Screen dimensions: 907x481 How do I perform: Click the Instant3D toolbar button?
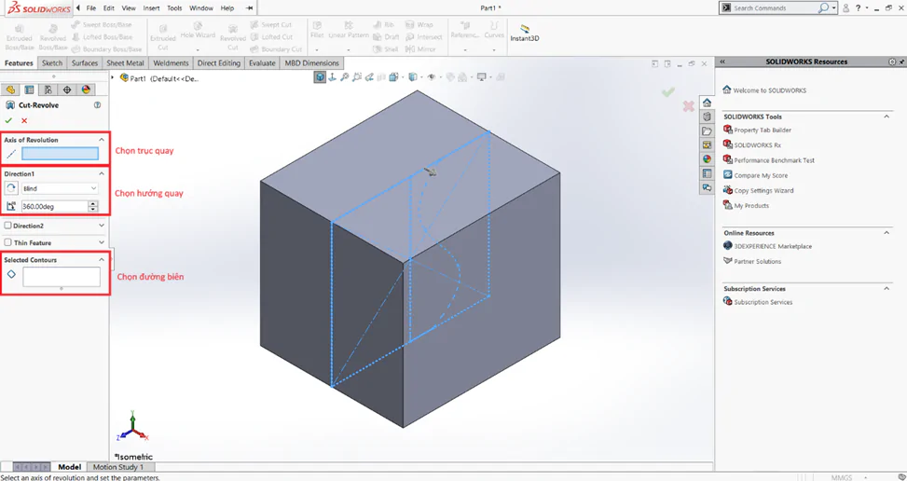tap(525, 33)
